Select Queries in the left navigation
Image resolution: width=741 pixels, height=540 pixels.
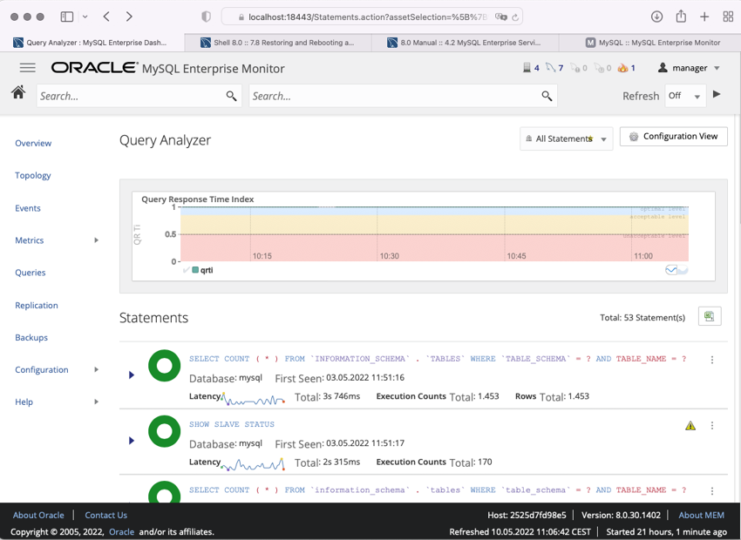point(31,273)
